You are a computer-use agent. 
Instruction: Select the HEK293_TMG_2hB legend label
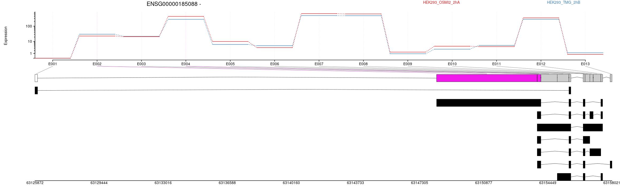pyautogui.click(x=563, y=3)
